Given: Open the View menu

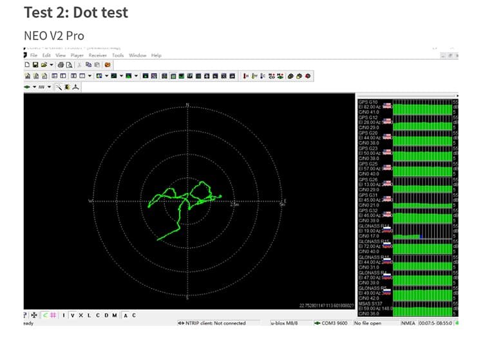Looking at the screenshot, I should (x=61, y=55).
